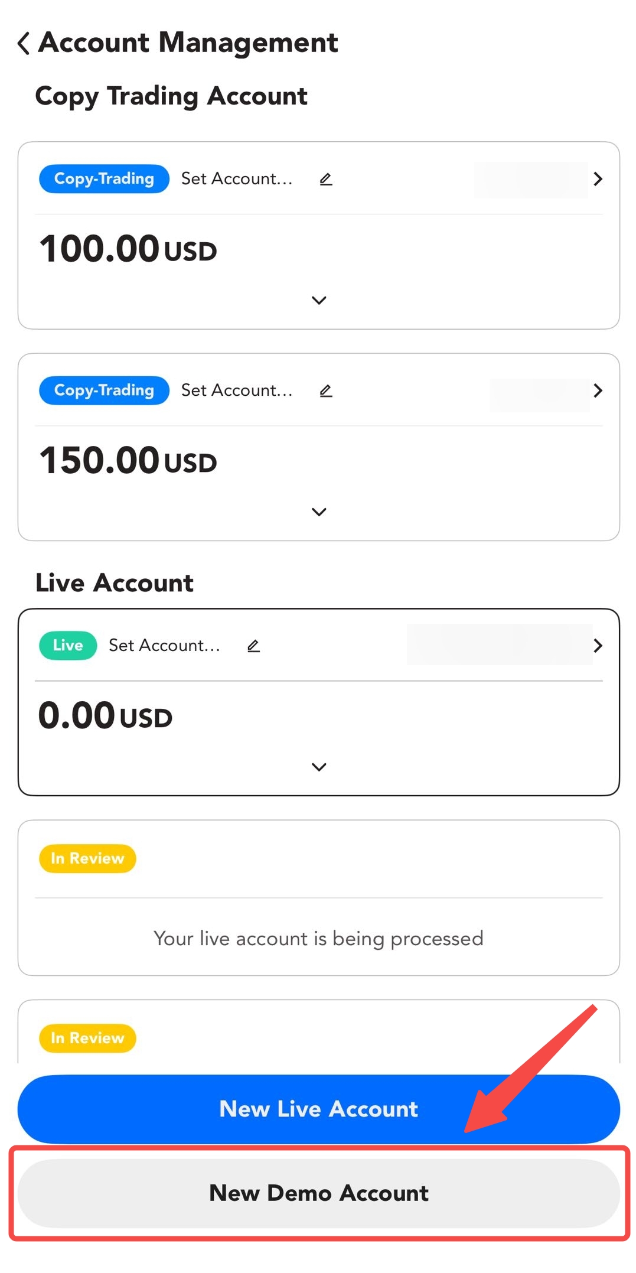
Task: Open details arrow for 150.00 USD account
Action: (x=598, y=390)
